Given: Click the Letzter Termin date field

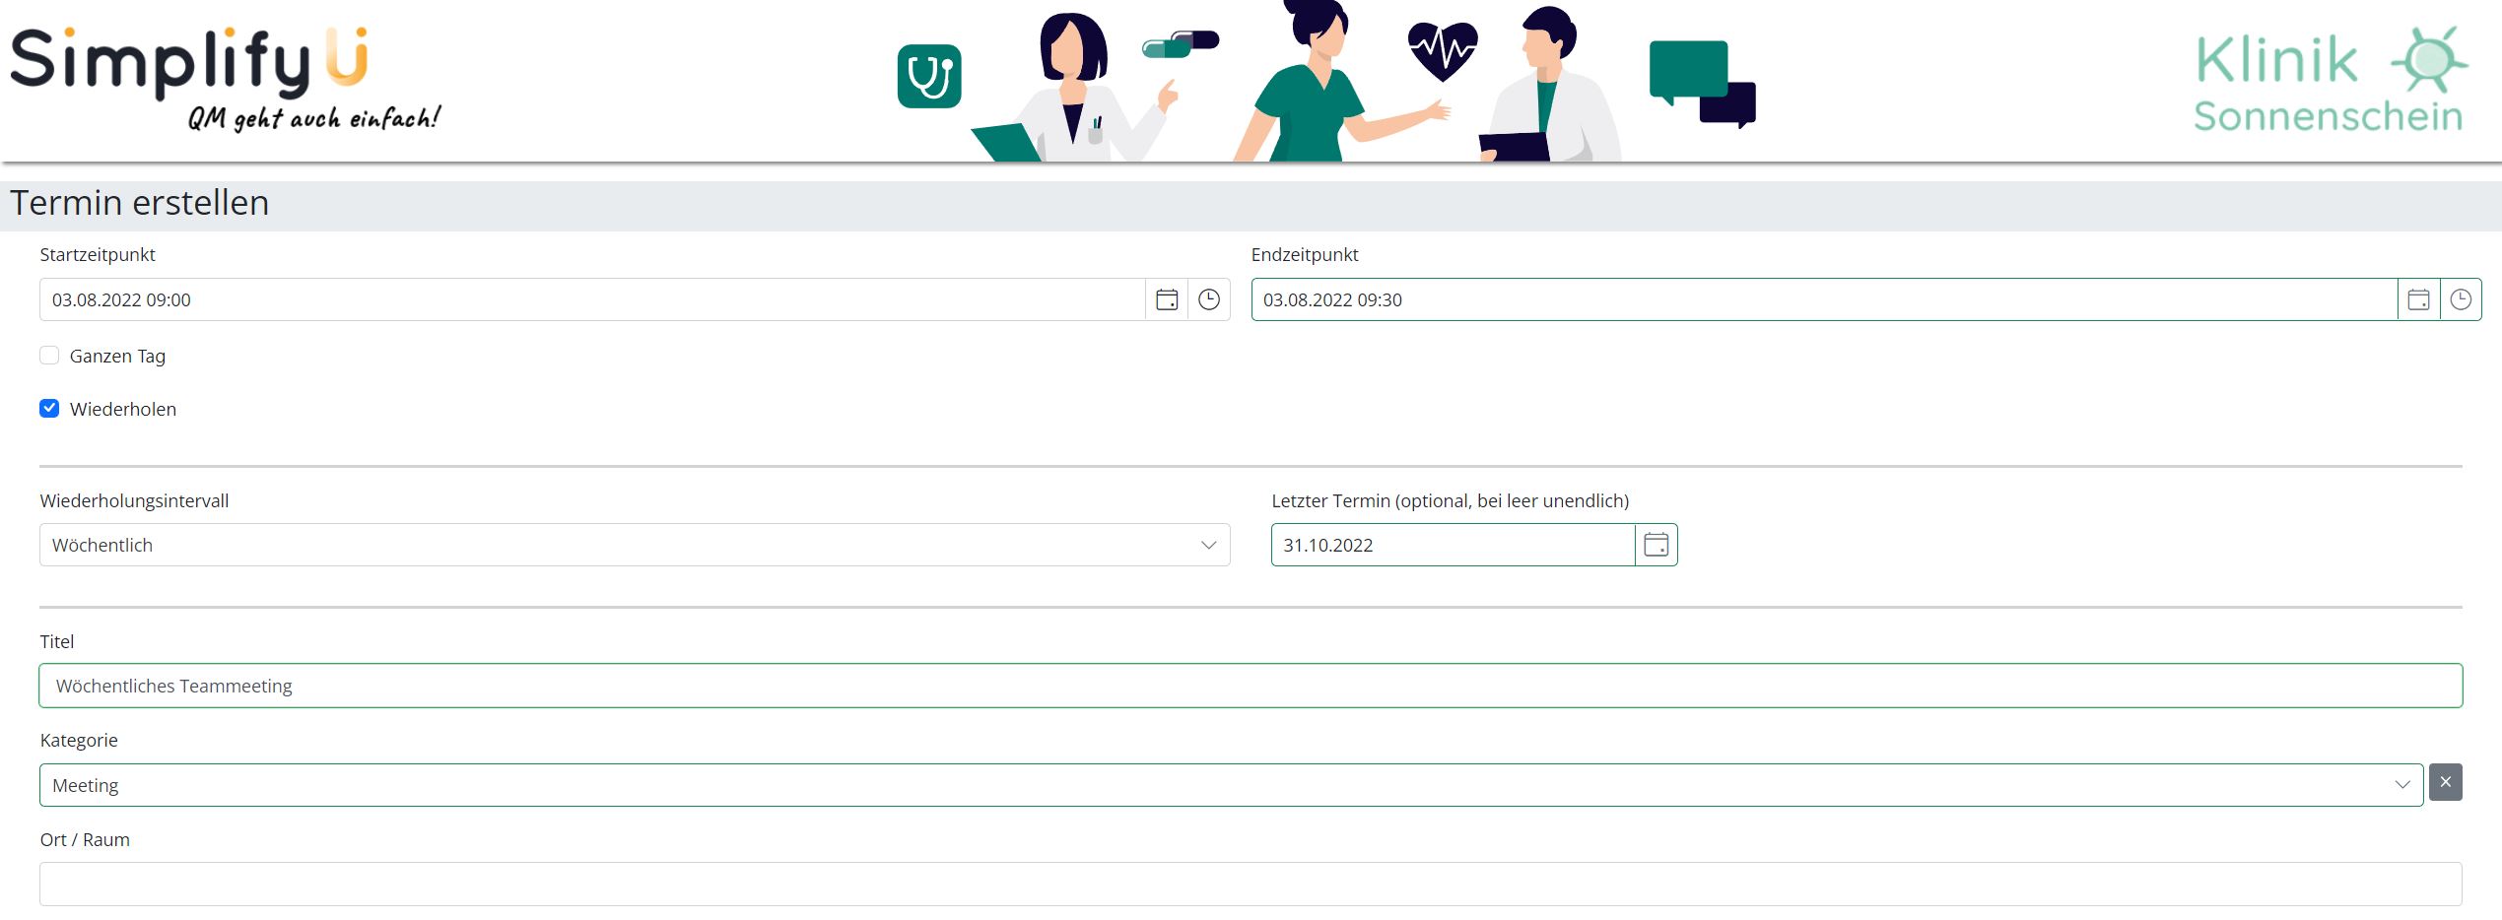Looking at the screenshot, I should 1453,545.
